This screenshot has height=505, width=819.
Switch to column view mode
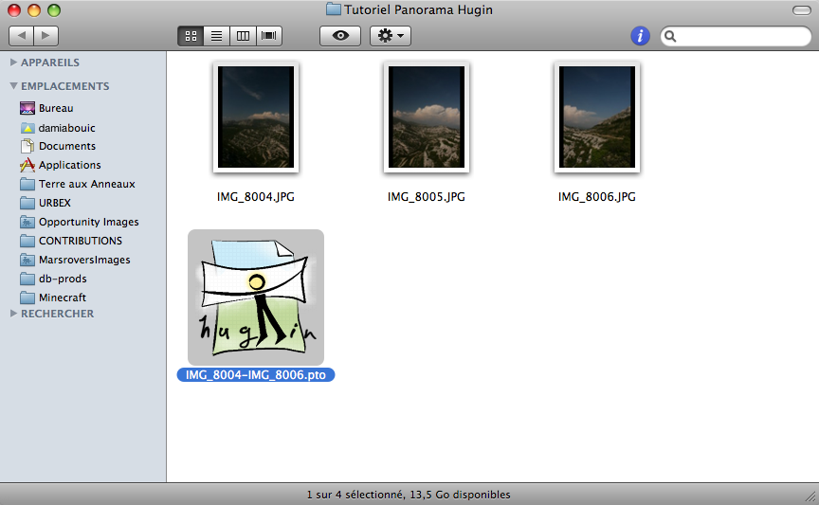(x=243, y=36)
